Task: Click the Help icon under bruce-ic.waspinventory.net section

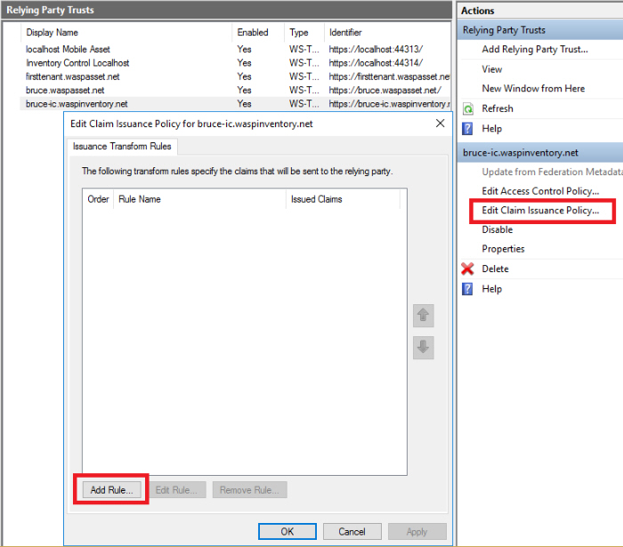Action: (468, 289)
